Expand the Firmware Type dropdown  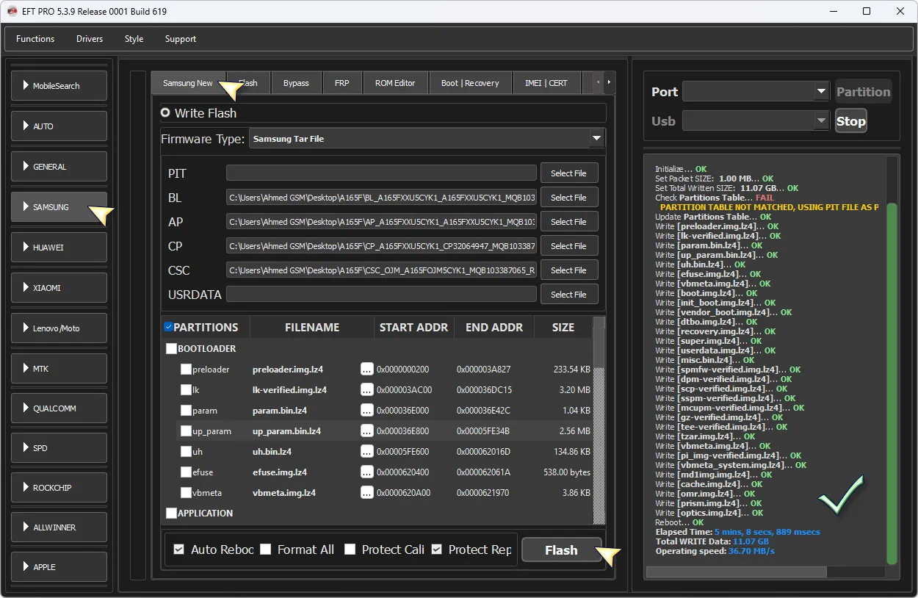(596, 138)
